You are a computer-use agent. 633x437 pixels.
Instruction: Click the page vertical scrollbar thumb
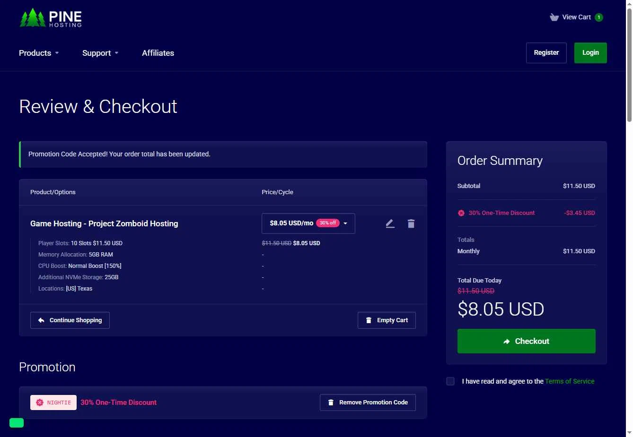click(629, 66)
